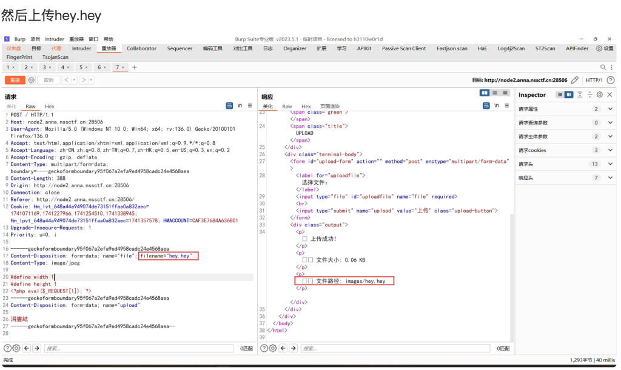Image resolution: width=621 pixels, height=370 pixels.
Task: Open the response panel hamburger menu
Action: pos(506,105)
